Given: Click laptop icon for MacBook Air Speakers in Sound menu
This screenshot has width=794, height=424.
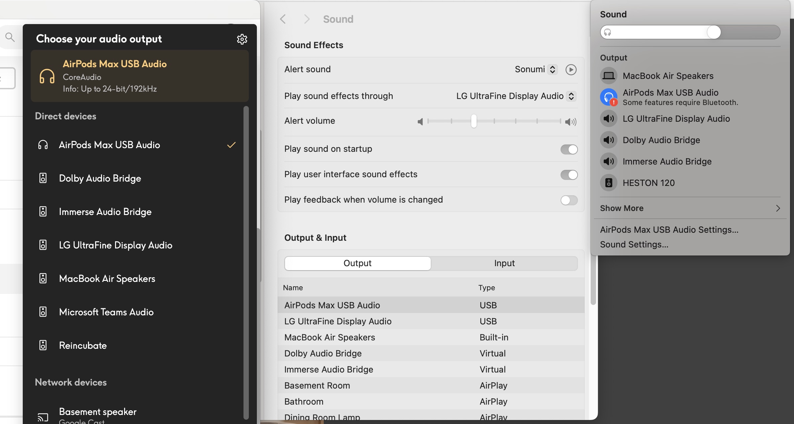Looking at the screenshot, I should 609,76.
